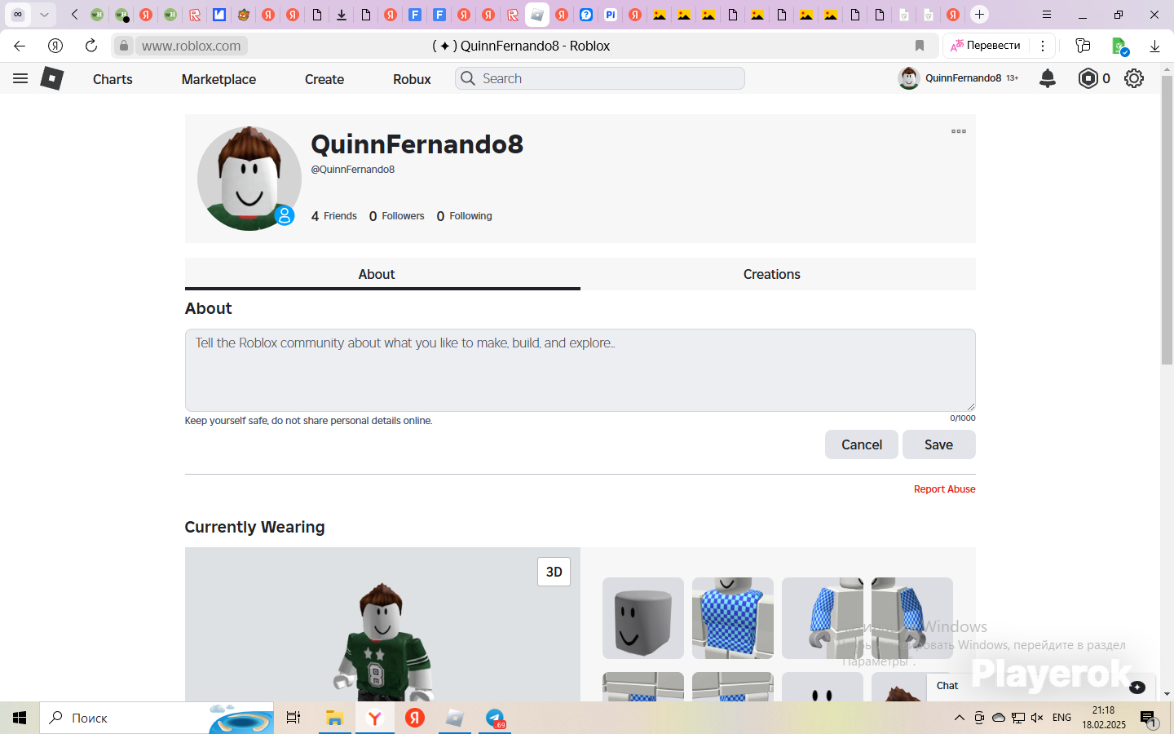Open the gray smiley head item thumbnail
Image resolution: width=1174 pixels, height=734 pixels.
coord(643,618)
